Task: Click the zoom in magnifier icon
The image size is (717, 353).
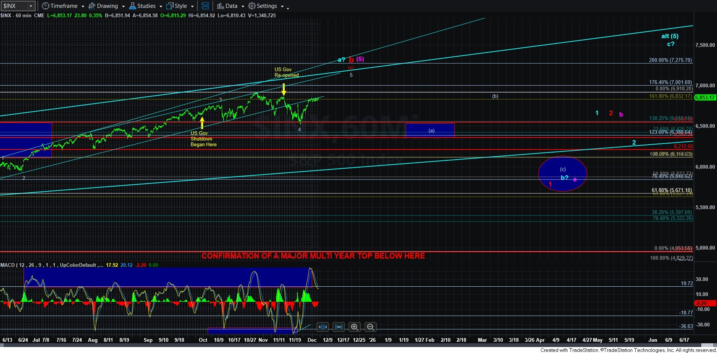Action: [354, 327]
